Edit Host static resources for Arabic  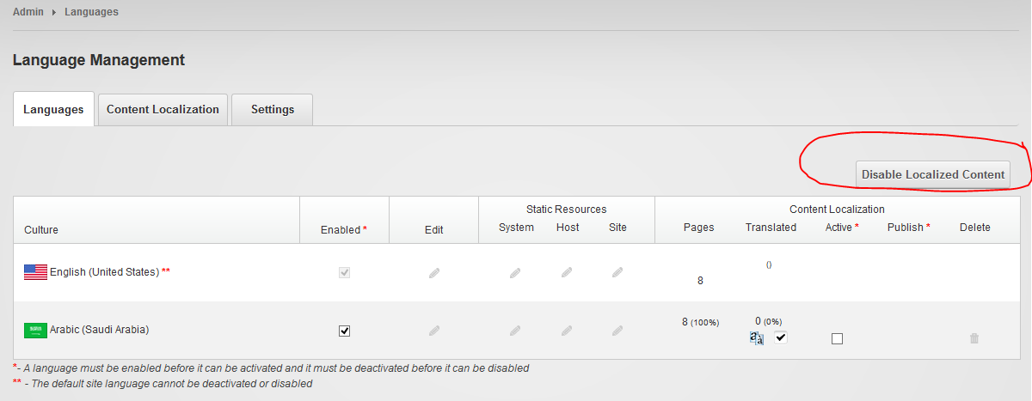(567, 330)
